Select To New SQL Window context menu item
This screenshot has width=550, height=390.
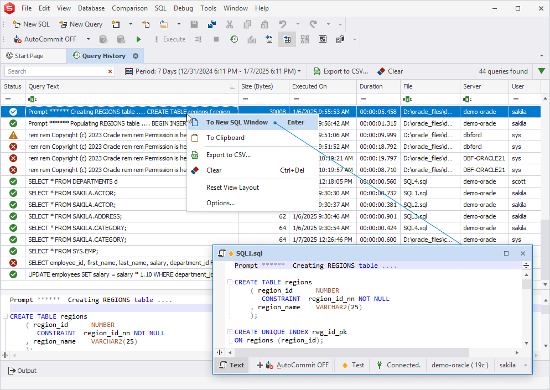pos(252,122)
